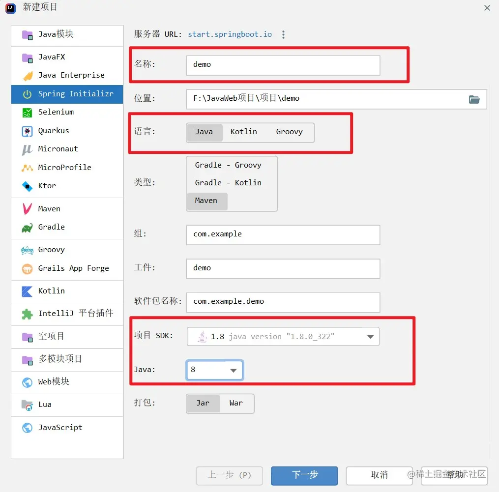499x492 pixels.
Task: Click the 帮助 button
Action: tap(454, 475)
